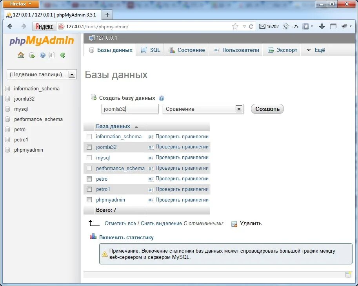Screen dimensions: 358x286
Task: Open a new Firefox tab with plus button
Action: pos(107,15)
